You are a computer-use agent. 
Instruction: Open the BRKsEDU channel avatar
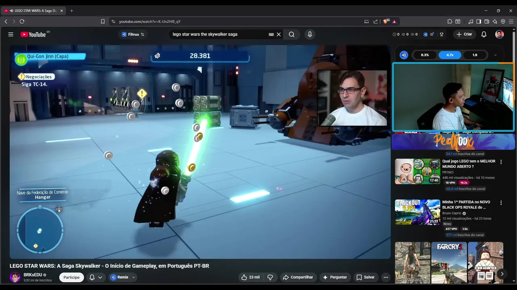click(15, 277)
